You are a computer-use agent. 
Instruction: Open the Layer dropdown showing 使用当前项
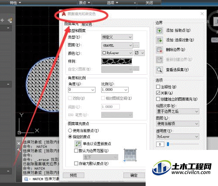coord(177,124)
